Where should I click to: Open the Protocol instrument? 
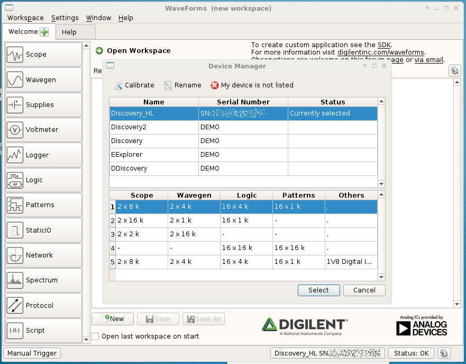(x=43, y=306)
